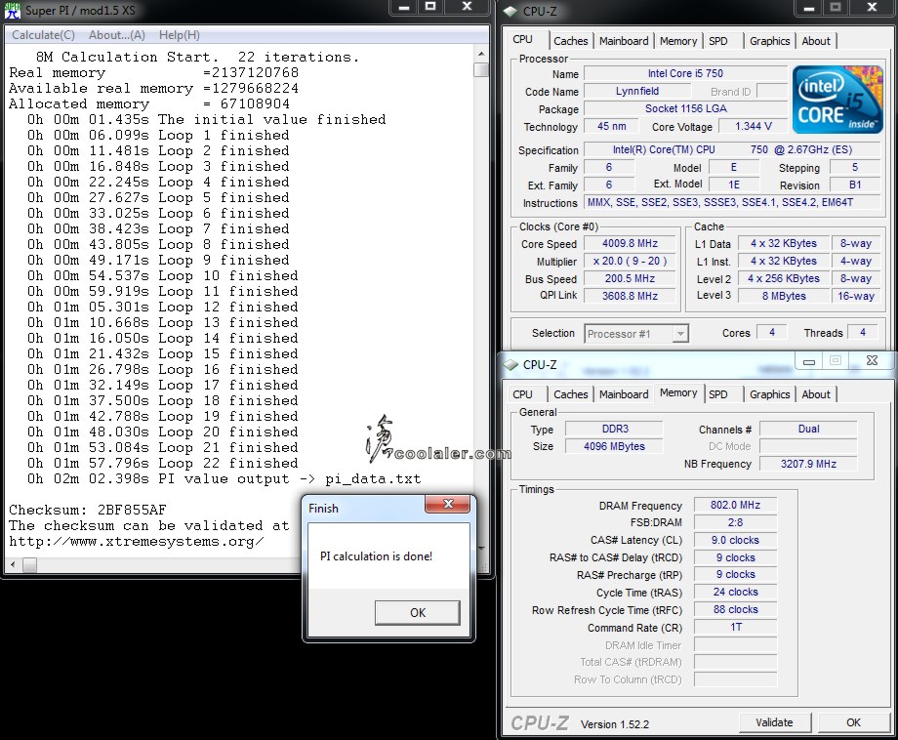Open SPD tab in CPU-Z memory window

coord(718,394)
